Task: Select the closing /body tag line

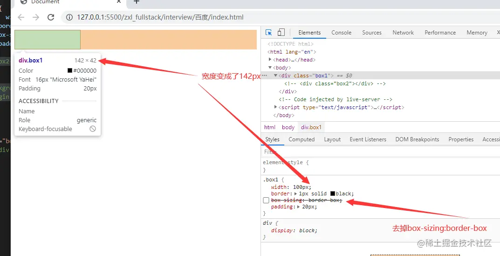Action: pyautogui.click(x=284, y=115)
